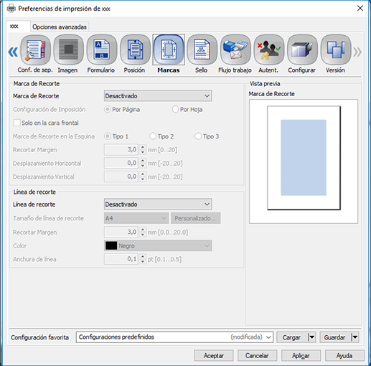371x366 pixels.
Task: Show previous icons with left double-arrow
Action: (x=13, y=52)
